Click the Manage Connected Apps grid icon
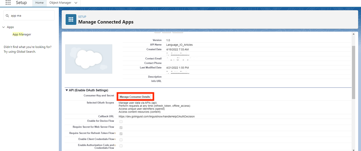The height and width of the screenshot is (151, 361). pos(71,19)
